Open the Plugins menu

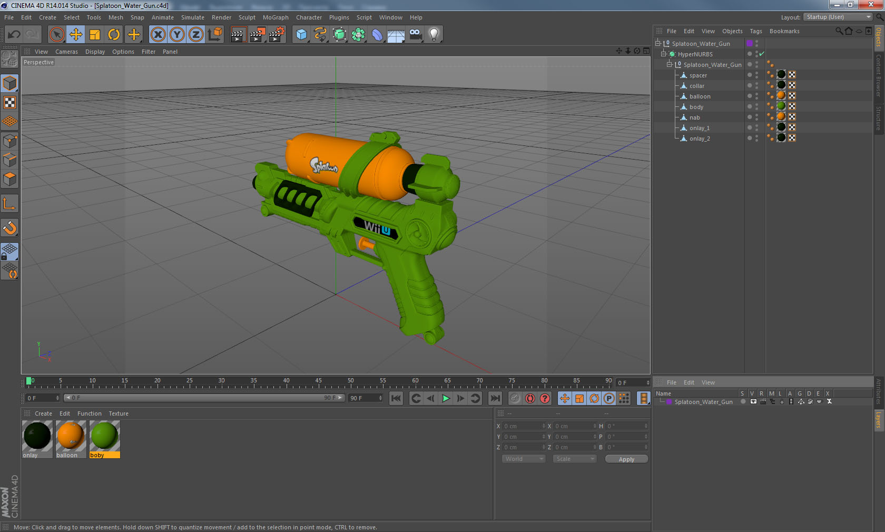pyautogui.click(x=339, y=17)
